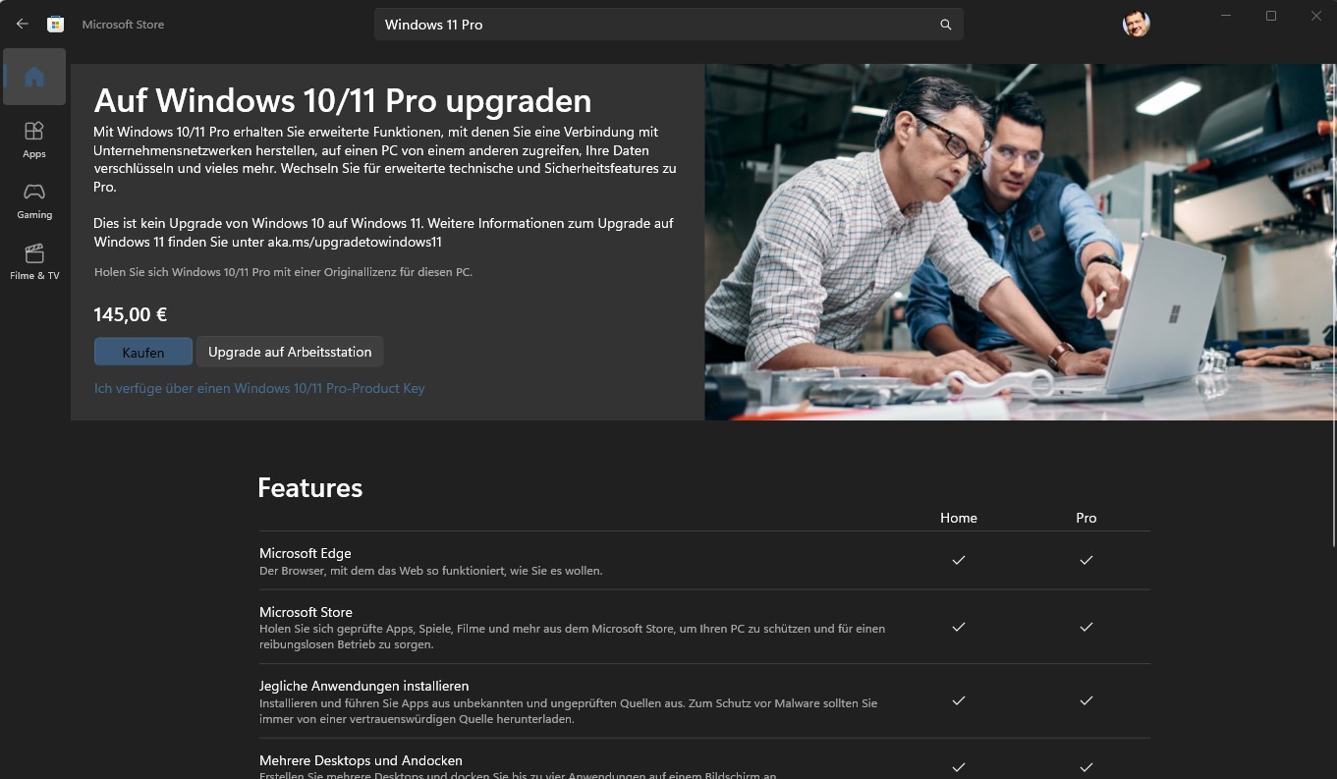Open the Gaming section from the sidebar
This screenshot has width=1337, height=779.
coord(33,200)
